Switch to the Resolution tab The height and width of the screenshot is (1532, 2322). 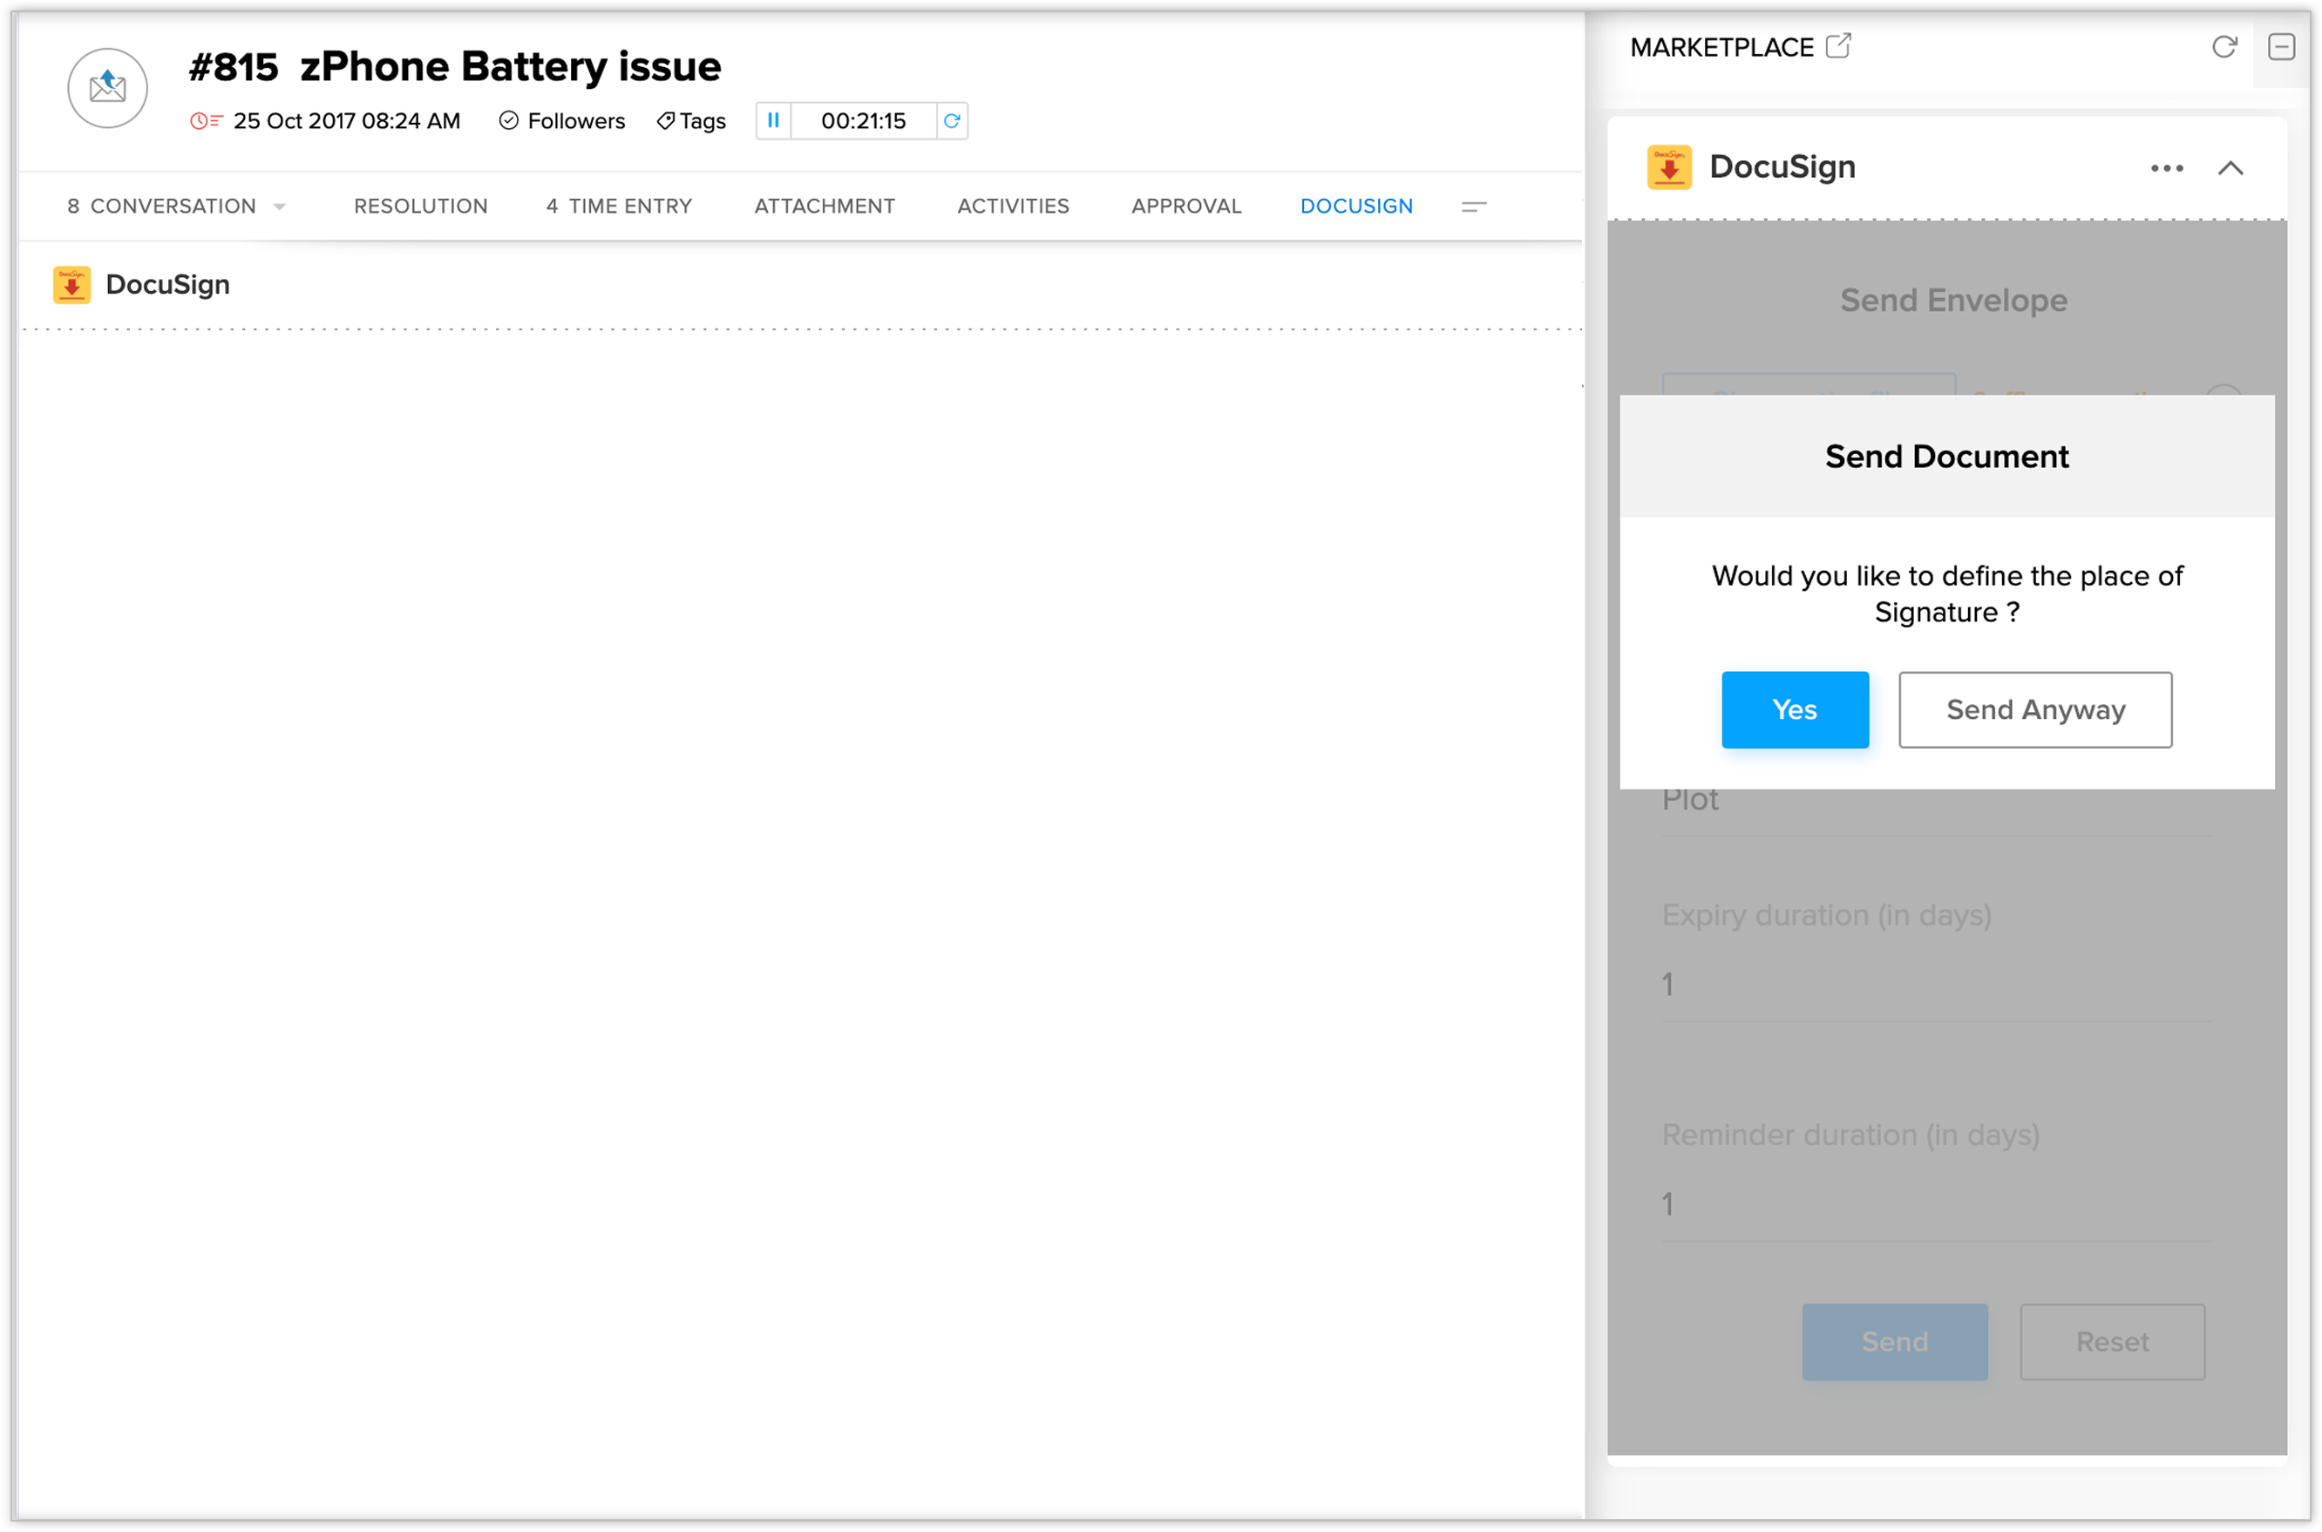click(420, 207)
